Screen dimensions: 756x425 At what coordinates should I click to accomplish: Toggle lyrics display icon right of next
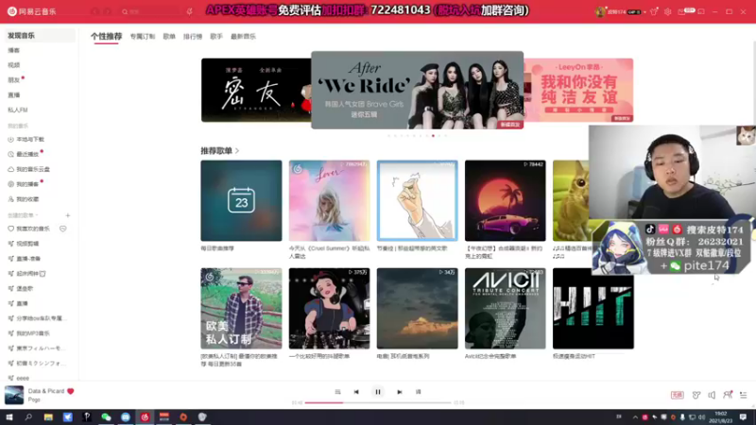418,392
